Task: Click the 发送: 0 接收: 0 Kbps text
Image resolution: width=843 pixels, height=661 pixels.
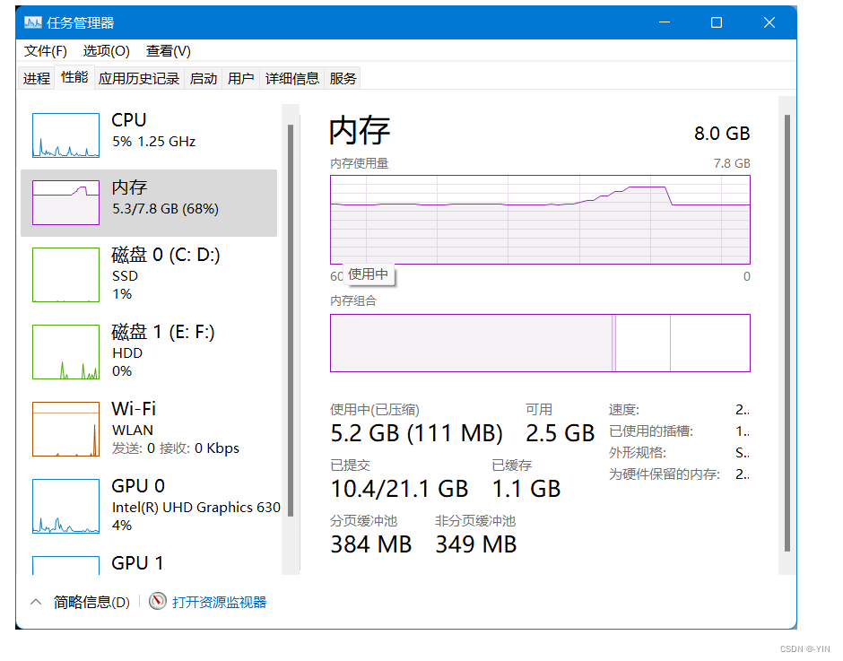Action: (x=175, y=448)
